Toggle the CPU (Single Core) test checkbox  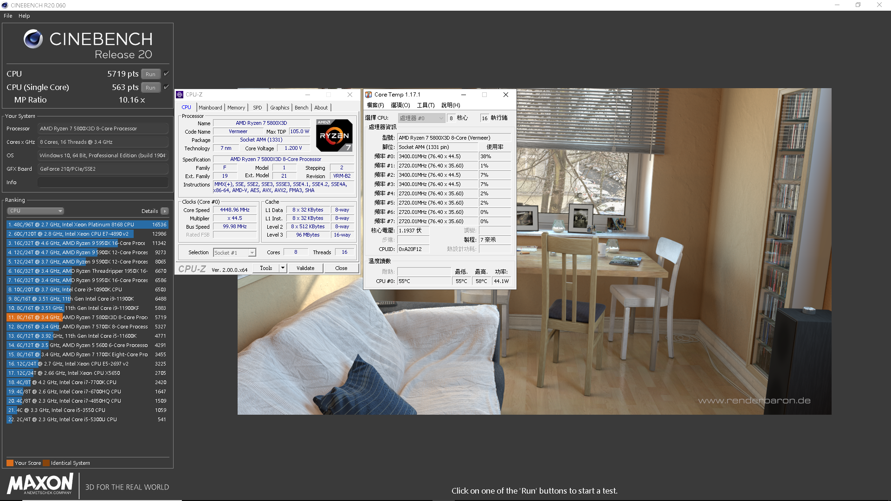point(166,87)
